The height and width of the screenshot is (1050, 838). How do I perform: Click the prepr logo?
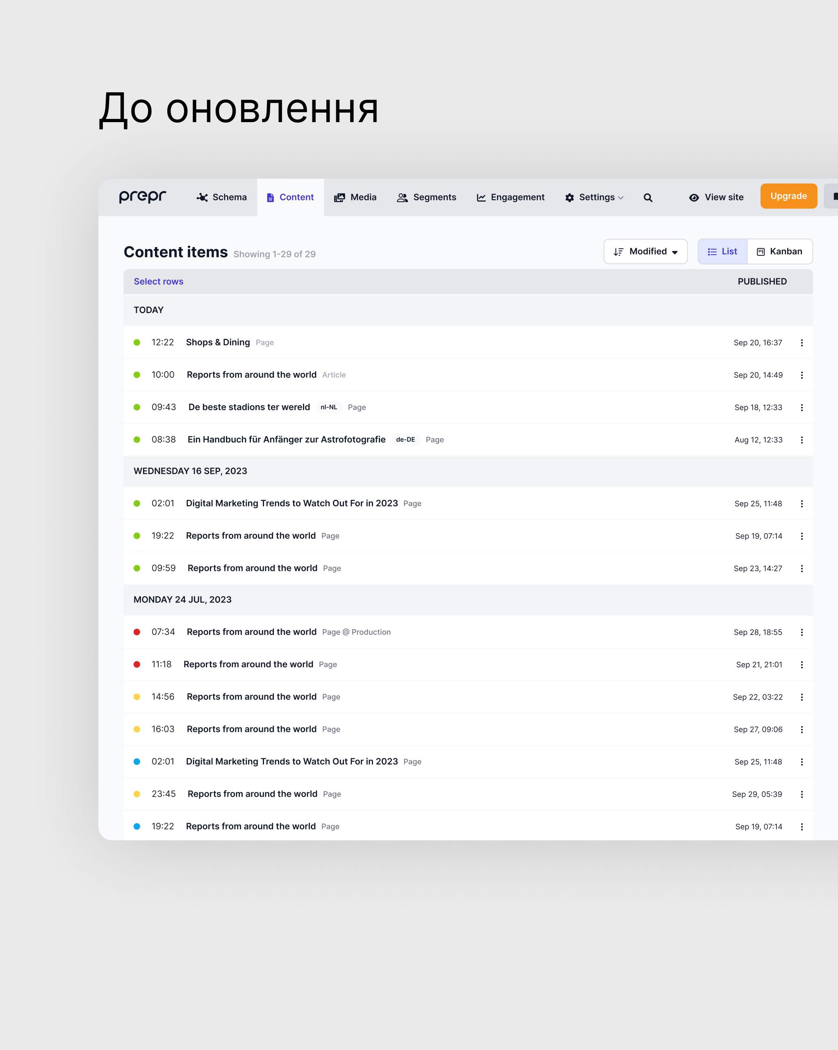(x=142, y=196)
